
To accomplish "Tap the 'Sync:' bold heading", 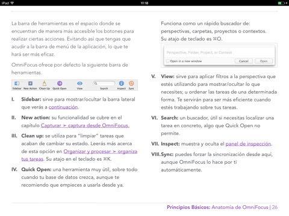I will [167, 154].
